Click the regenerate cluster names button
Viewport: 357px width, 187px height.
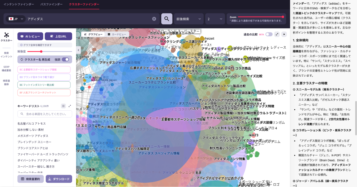coord(35,60)
